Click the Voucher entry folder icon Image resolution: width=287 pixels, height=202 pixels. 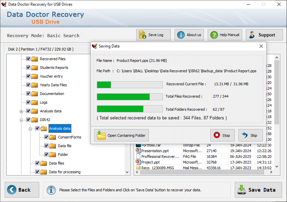(34, 76)
